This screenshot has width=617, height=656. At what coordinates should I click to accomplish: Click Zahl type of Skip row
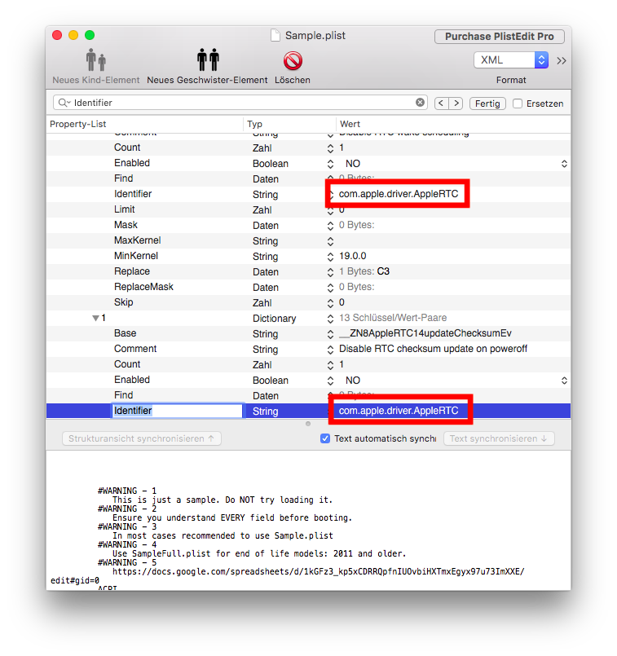(x=262, y=303)
